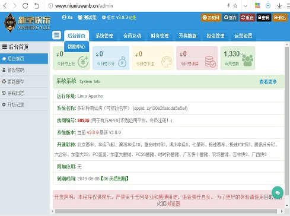The width and height of the screenshot is (290, 216).
Task: Click the coins checkmark icon on 今日总派奖 card
Action: [x=210, y=62]
